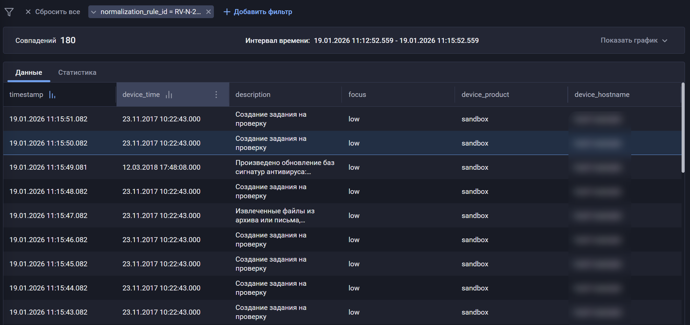Click the device_time column sort icon
This screenshot has width=690, height=325.
tap(169, 95)
